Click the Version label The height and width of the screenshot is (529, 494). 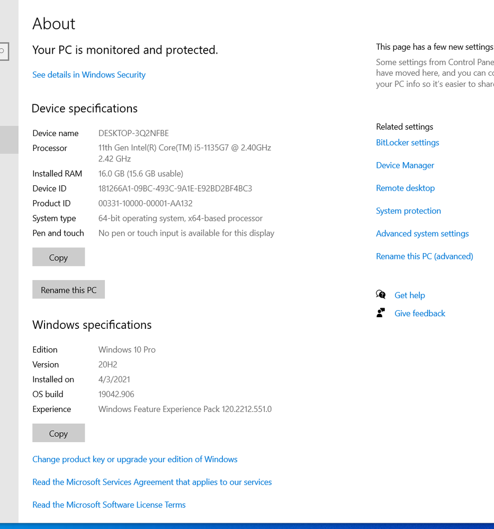tap(46, 365)
